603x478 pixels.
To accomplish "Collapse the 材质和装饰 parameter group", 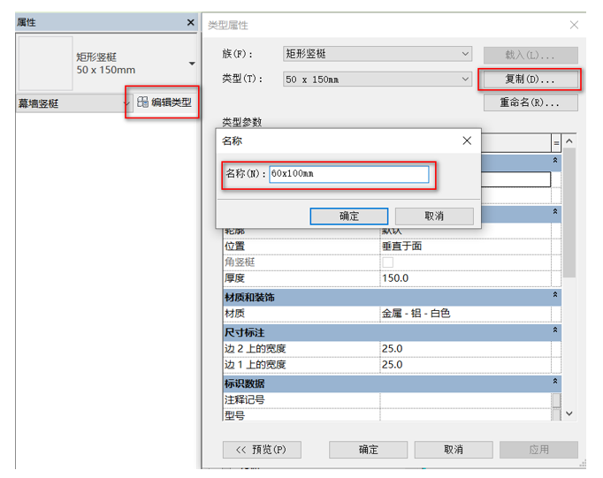I will pyautogui.click(x=555, y=295).
